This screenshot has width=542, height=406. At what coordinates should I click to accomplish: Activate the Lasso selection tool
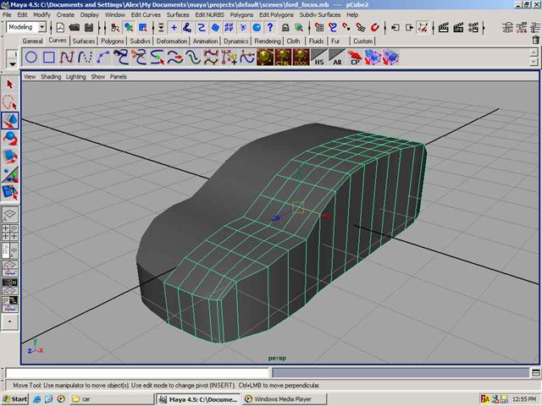click(10, 102)
